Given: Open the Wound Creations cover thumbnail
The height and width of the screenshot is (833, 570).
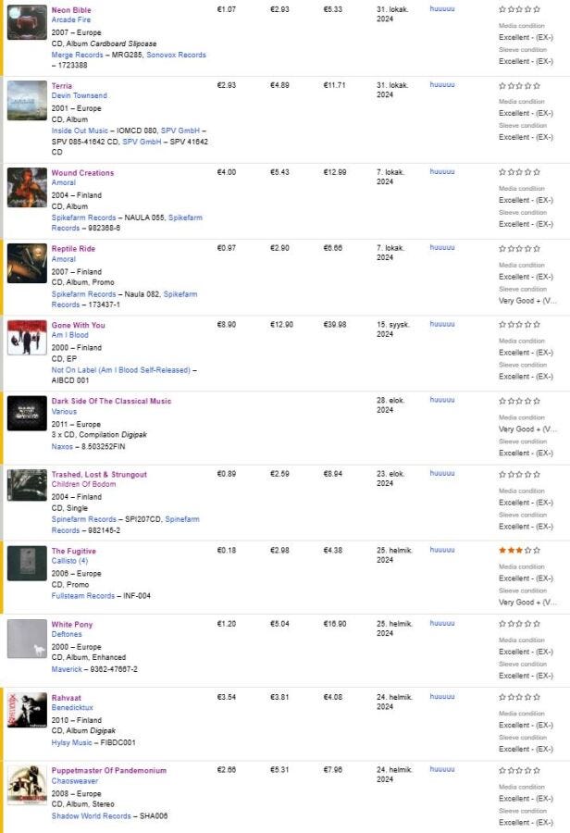Looking at the screenshot, I should coord(27,187).
